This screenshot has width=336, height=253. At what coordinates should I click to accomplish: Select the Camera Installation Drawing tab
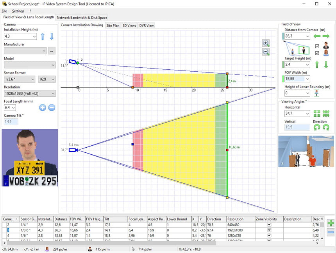coord(82,25)
